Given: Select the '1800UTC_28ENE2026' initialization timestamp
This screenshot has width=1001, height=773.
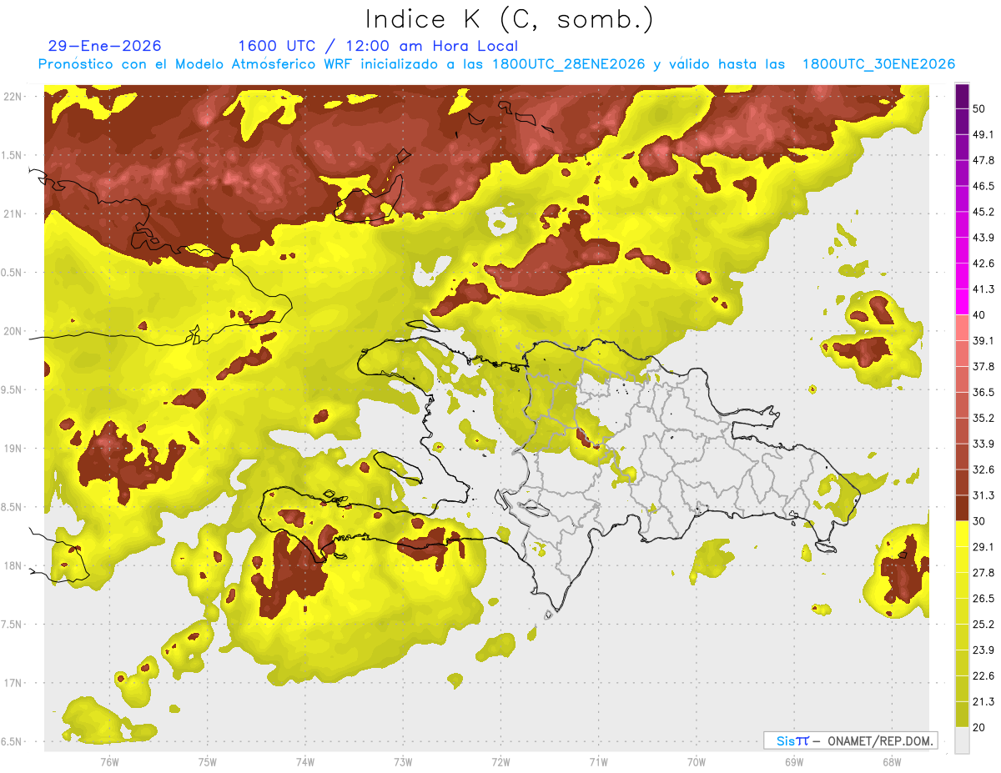Looking at the screenshot, I should 569,64.
